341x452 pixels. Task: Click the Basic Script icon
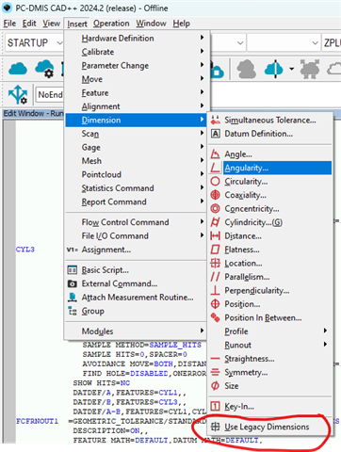coord(73,270)
